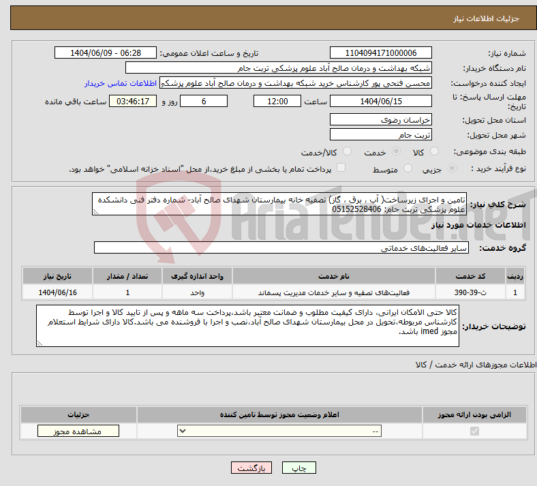This screenshot has height=486, width=537.
Task: Click the اطلاعات مجوزهای ارائه خدمت heading
Action: pos(476,365)
